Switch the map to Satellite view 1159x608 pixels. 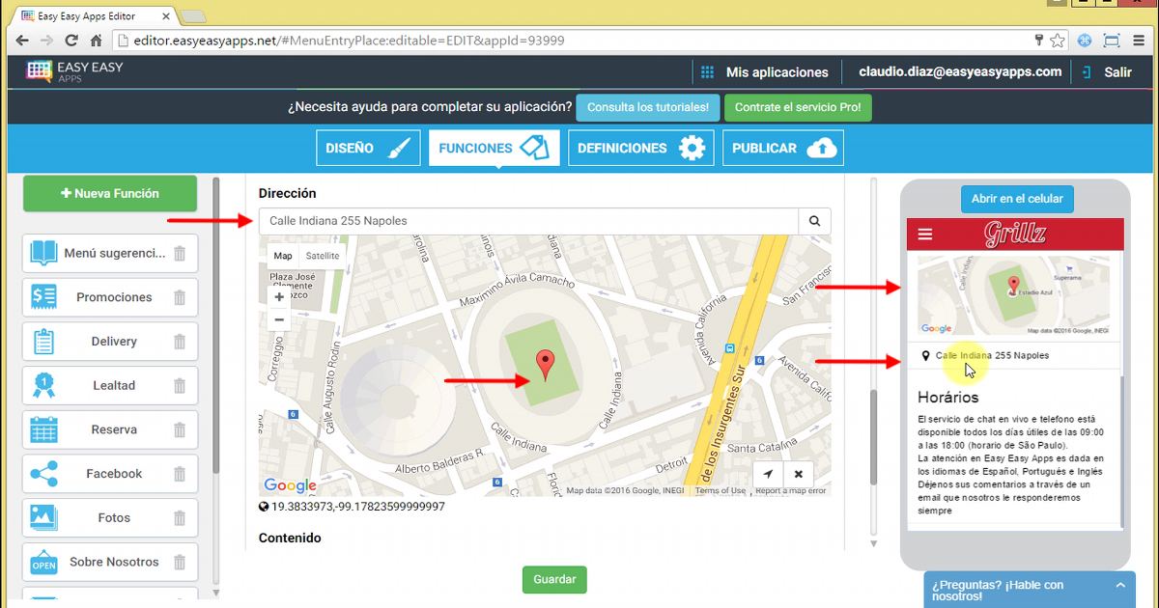click(323, 255)
